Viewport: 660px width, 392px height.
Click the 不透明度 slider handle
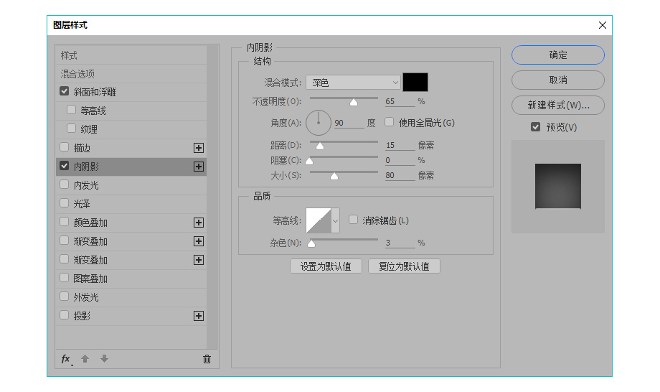pos(354,103)
